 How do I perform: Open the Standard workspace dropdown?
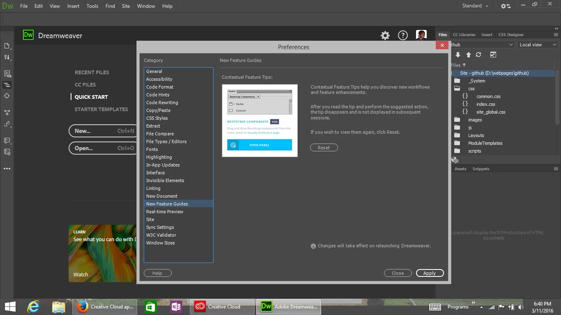[x=475, y=6]
